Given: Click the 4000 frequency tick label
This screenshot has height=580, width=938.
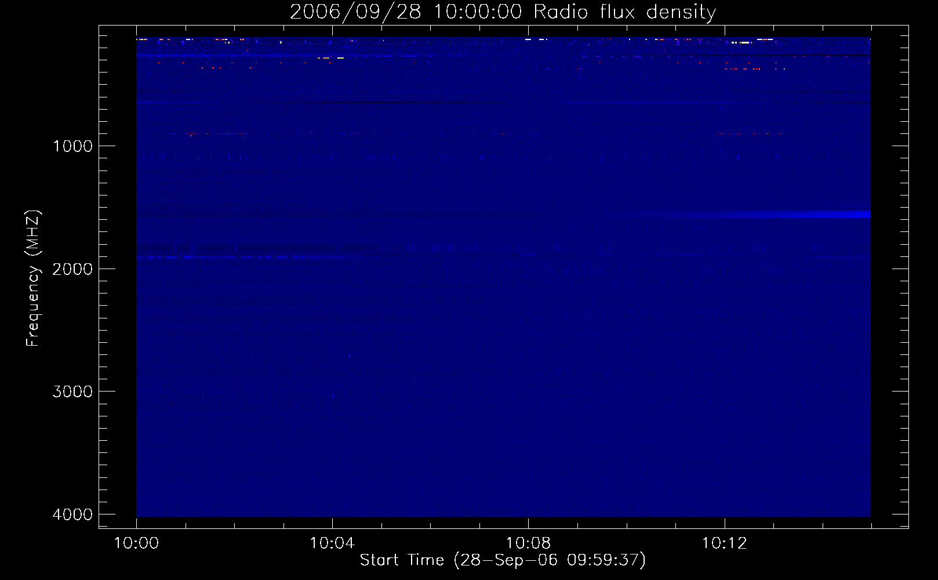Looking at the screenshot, I should 72,514.
